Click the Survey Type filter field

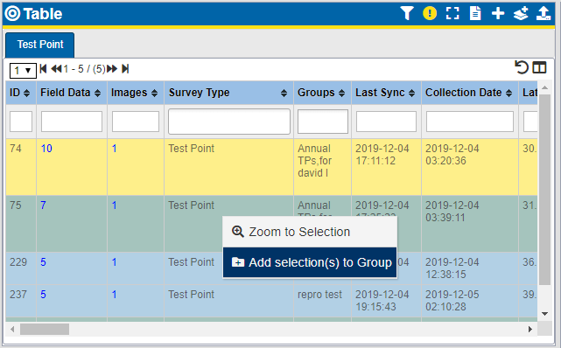(229, 122)
